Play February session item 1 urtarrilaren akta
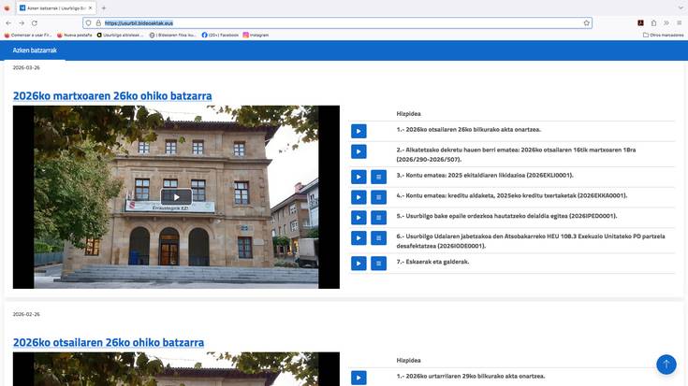Screen dimensions: 688x386 [x=359, y=377]
